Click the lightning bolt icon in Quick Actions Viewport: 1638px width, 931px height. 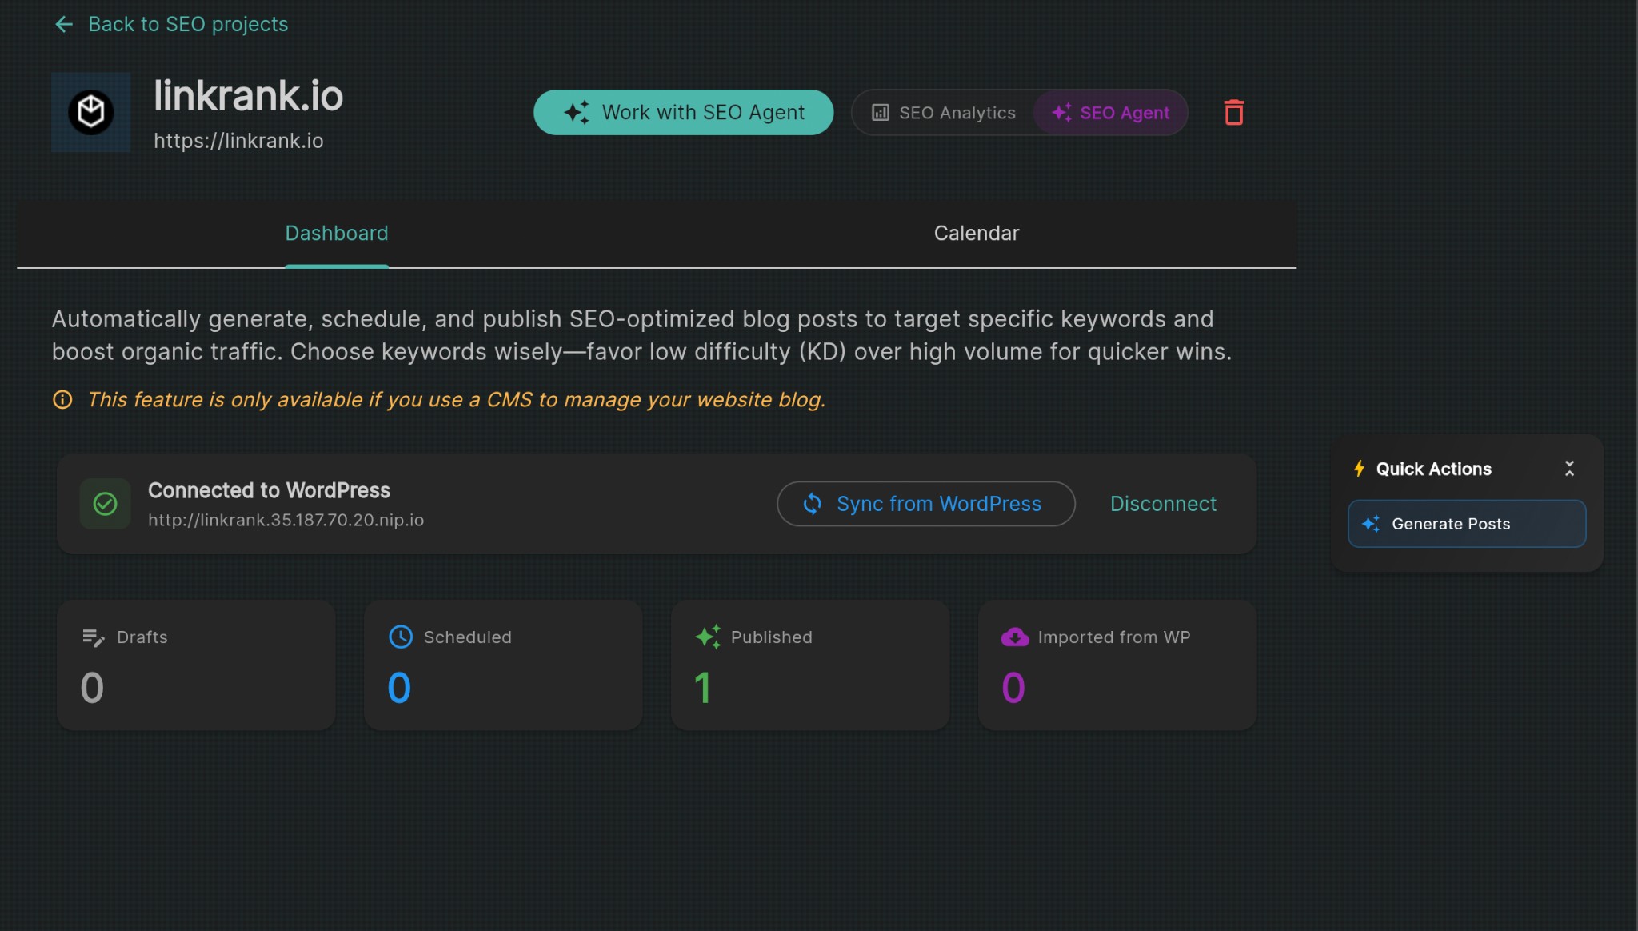[x=1360, y=469]
